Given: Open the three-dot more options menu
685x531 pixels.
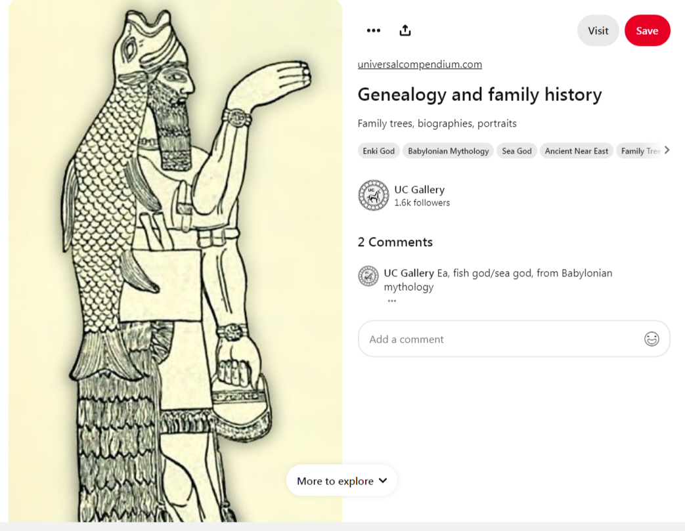Looking at the screenshot, I should pos(374,31).
